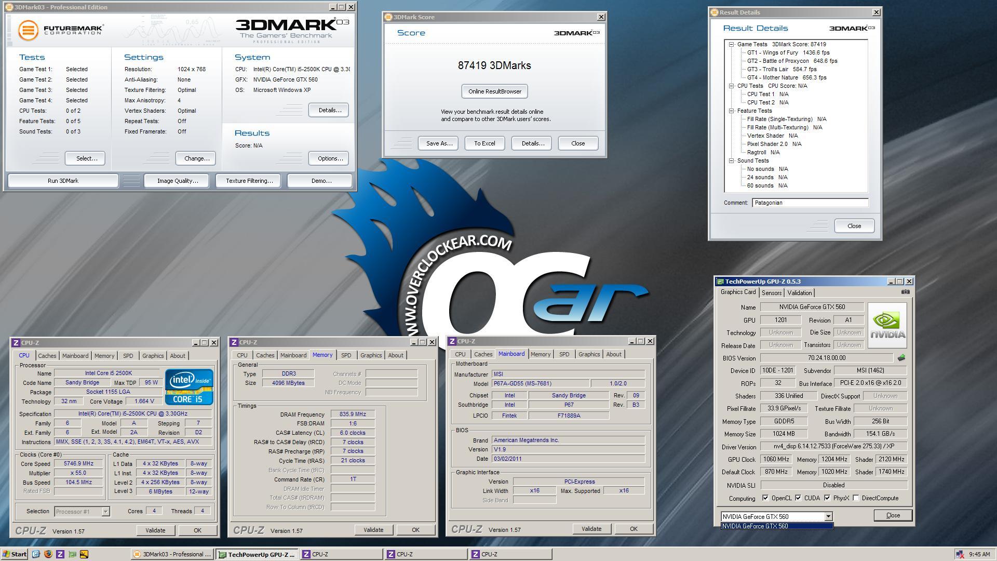Image resolution: width=997 pixels, height=561 pixels.
Task: Open Mainboard tab in CPU-Z memory window
Action: click(293, 355)
